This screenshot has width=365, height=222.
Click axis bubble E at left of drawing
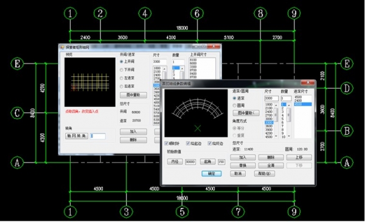17,64
